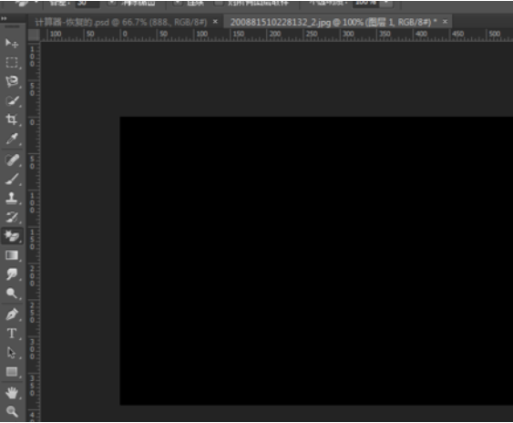Select the Eyedropper tool

point(12,139)
